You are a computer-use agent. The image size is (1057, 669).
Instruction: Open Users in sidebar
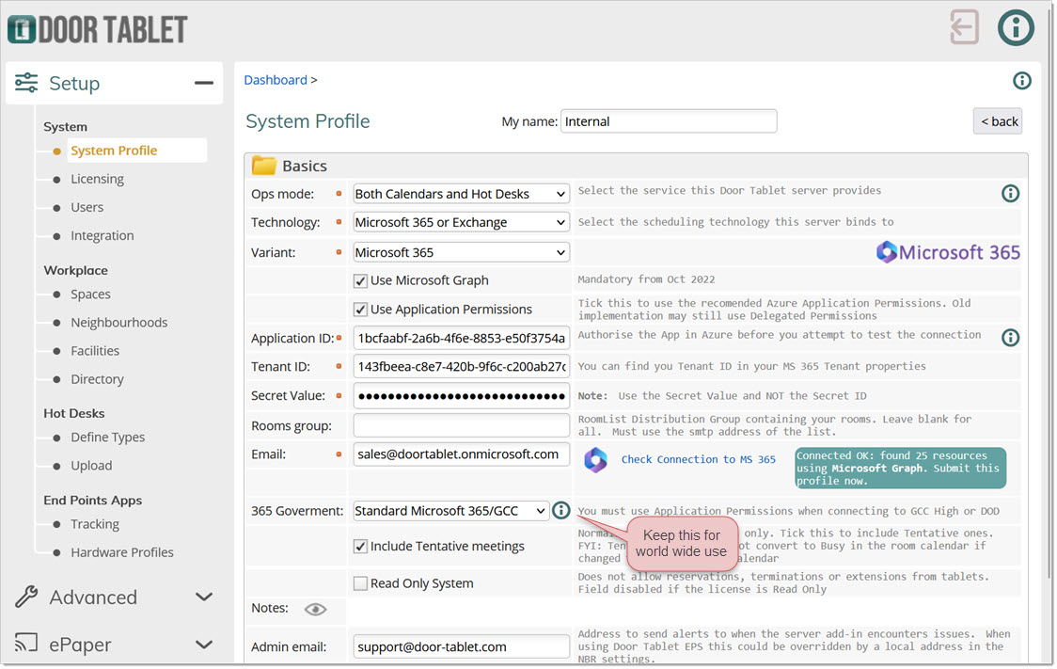tap(87, 207)
